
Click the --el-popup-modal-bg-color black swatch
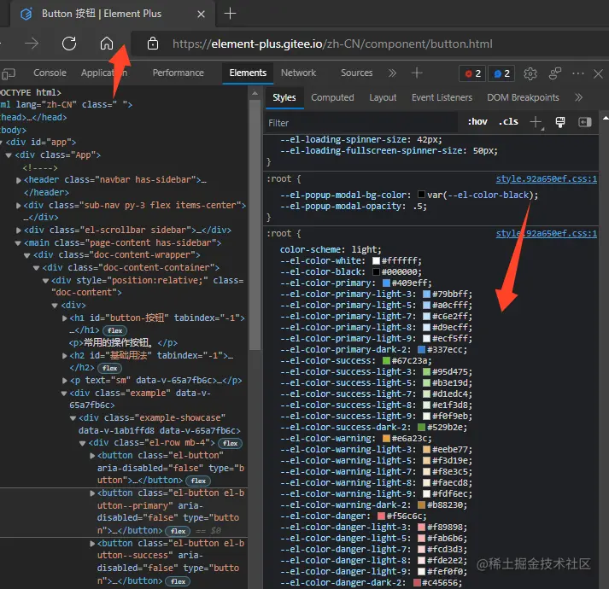pyautogui.click(x=421, y=195)
